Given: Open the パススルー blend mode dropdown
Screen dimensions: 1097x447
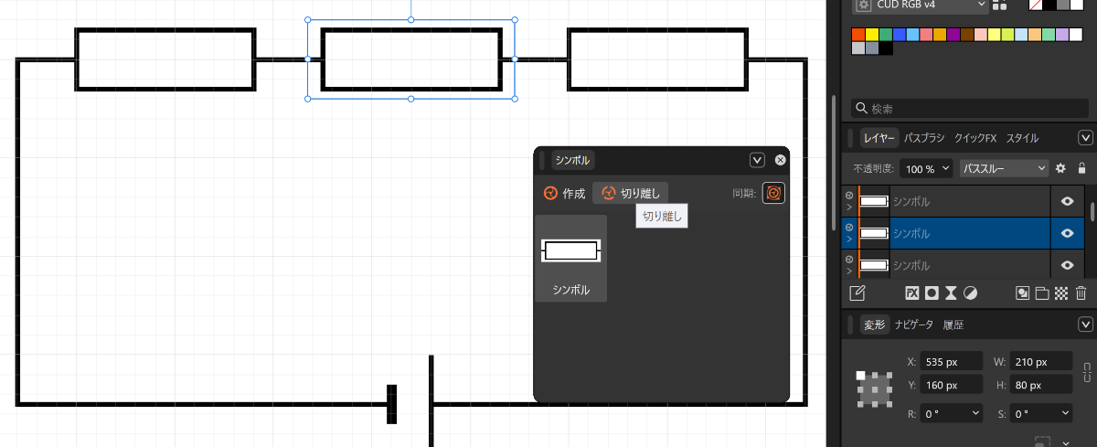Looking at the screenshot, I should click(1004, 168).
